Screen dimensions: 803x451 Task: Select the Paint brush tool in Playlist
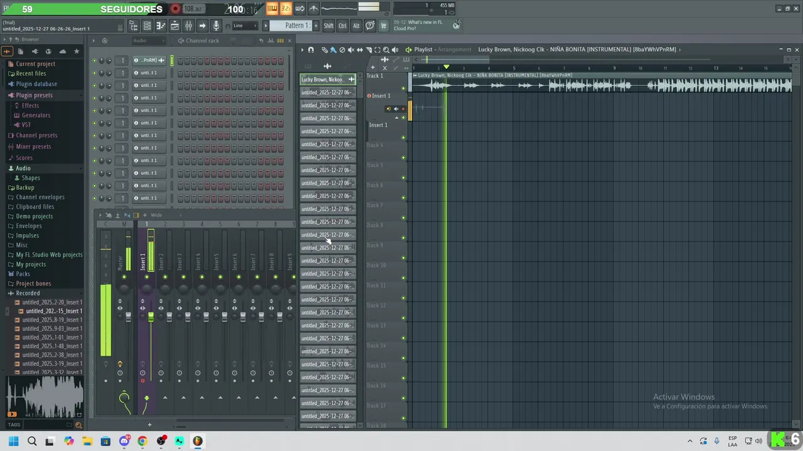click(x=333, y=49)
